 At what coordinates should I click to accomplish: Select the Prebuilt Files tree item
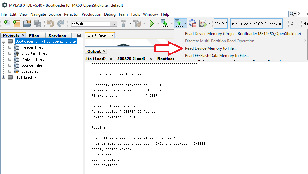pyautogui.click(x=33, y=59)
